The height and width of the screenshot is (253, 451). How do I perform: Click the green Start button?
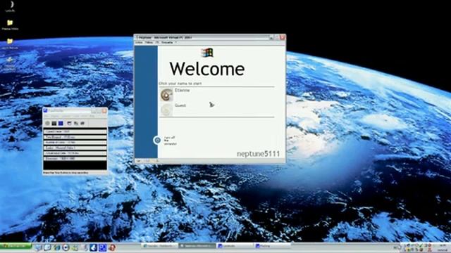(x=16, y=246)
